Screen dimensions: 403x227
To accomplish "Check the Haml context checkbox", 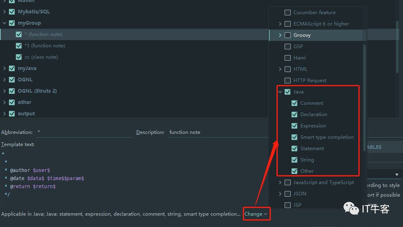I will [287, 58].
